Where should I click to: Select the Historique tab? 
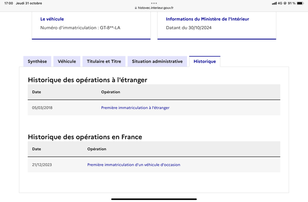(205, 62)
